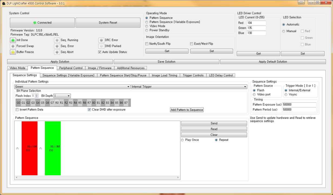This screenshot has width=333, height=195.
Task: Select the green S1::R0 pattern block
Action: click(x=53, y=148)
